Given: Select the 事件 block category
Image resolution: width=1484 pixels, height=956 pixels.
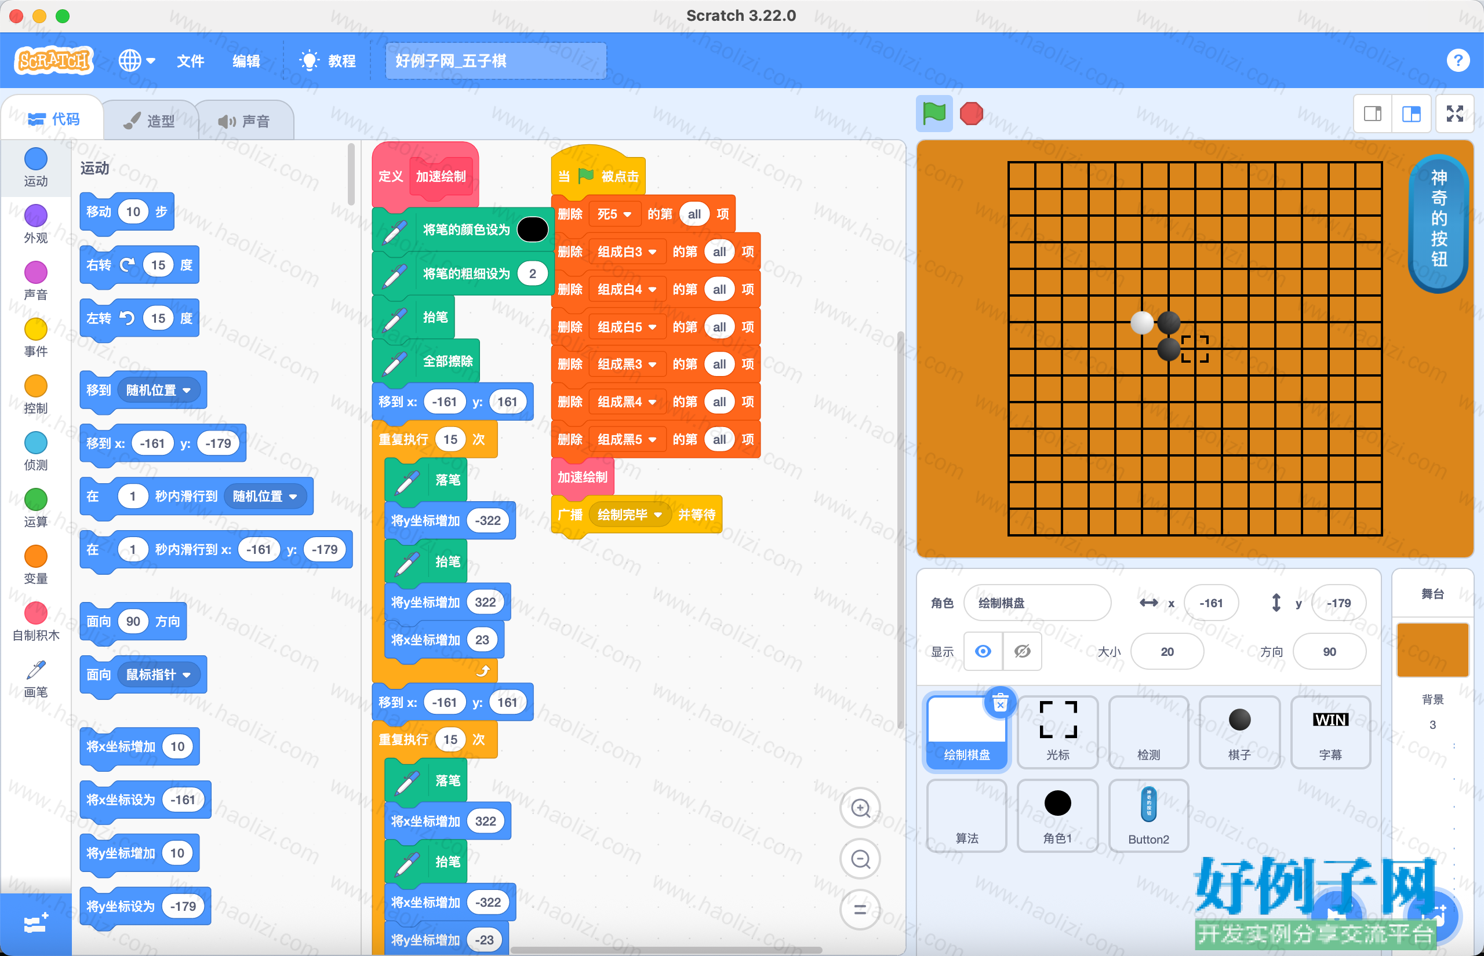Looking at the screenshot, I should (35, 338).
